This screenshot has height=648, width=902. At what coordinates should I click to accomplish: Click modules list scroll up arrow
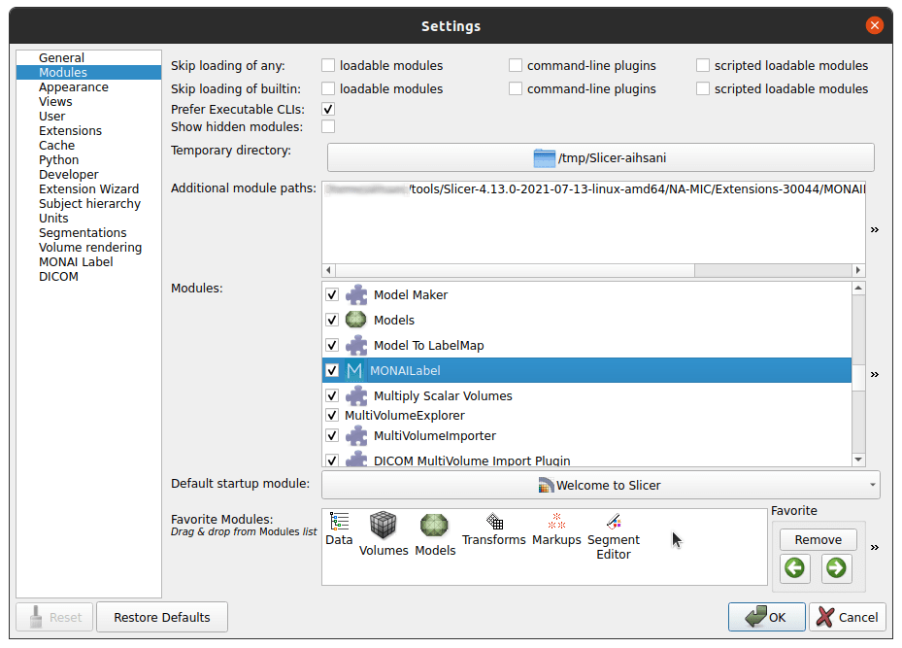coord(858,288)
